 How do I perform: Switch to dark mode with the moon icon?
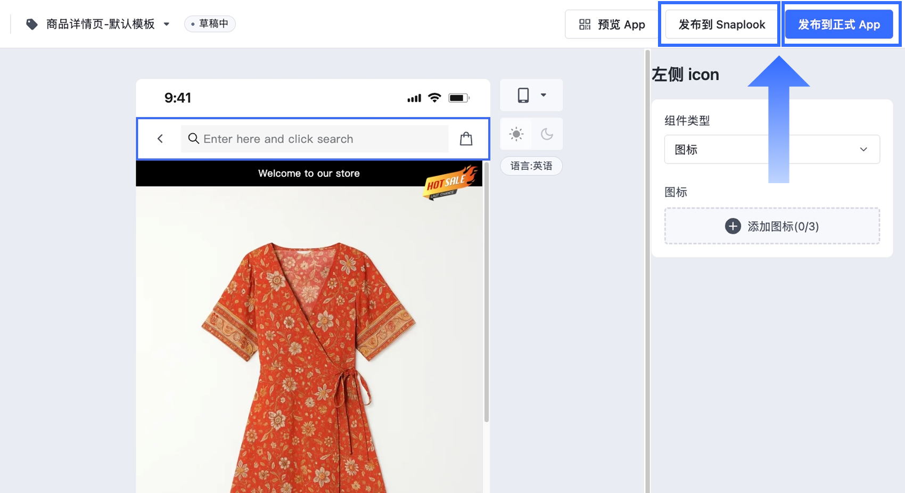coord(547,134)
